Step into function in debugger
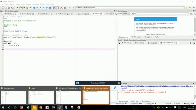 tap(40, 8)
